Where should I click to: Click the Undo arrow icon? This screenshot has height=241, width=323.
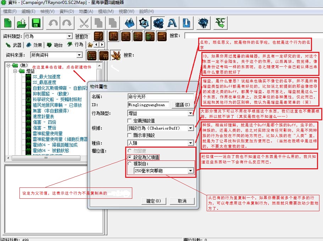coord(53,23)
